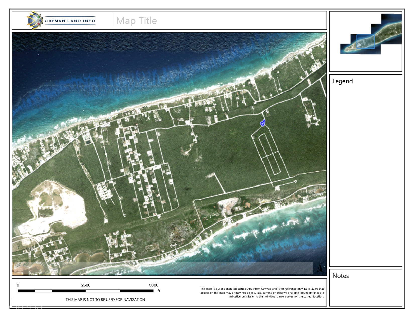Click the scale bar below the map
414x319 pixels.
85,291
